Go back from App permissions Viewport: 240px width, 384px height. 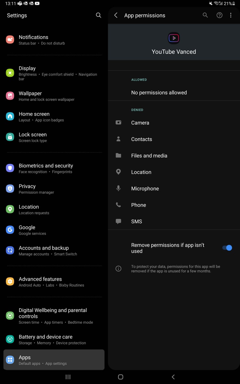(x=116, y=15)
